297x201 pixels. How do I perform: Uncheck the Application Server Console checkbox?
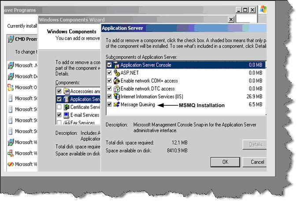coord(109,65)
